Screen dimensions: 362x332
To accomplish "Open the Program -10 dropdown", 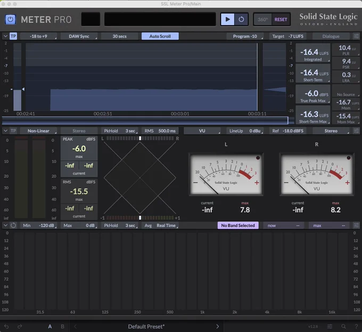I will coord(245,36).
